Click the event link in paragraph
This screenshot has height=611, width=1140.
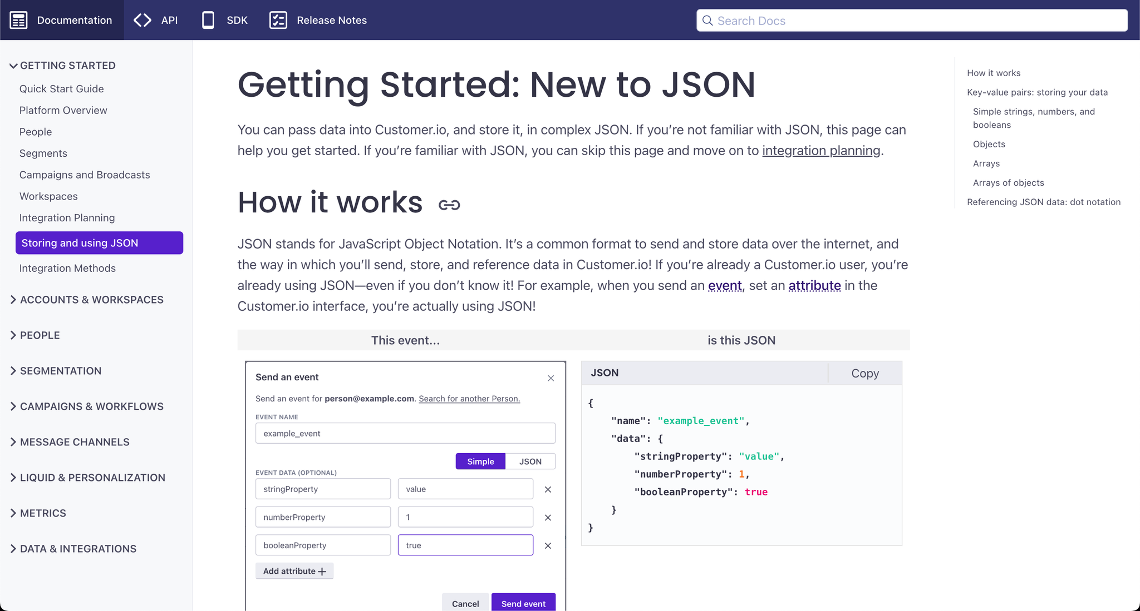pyautogui.click(x=725, y=286)
